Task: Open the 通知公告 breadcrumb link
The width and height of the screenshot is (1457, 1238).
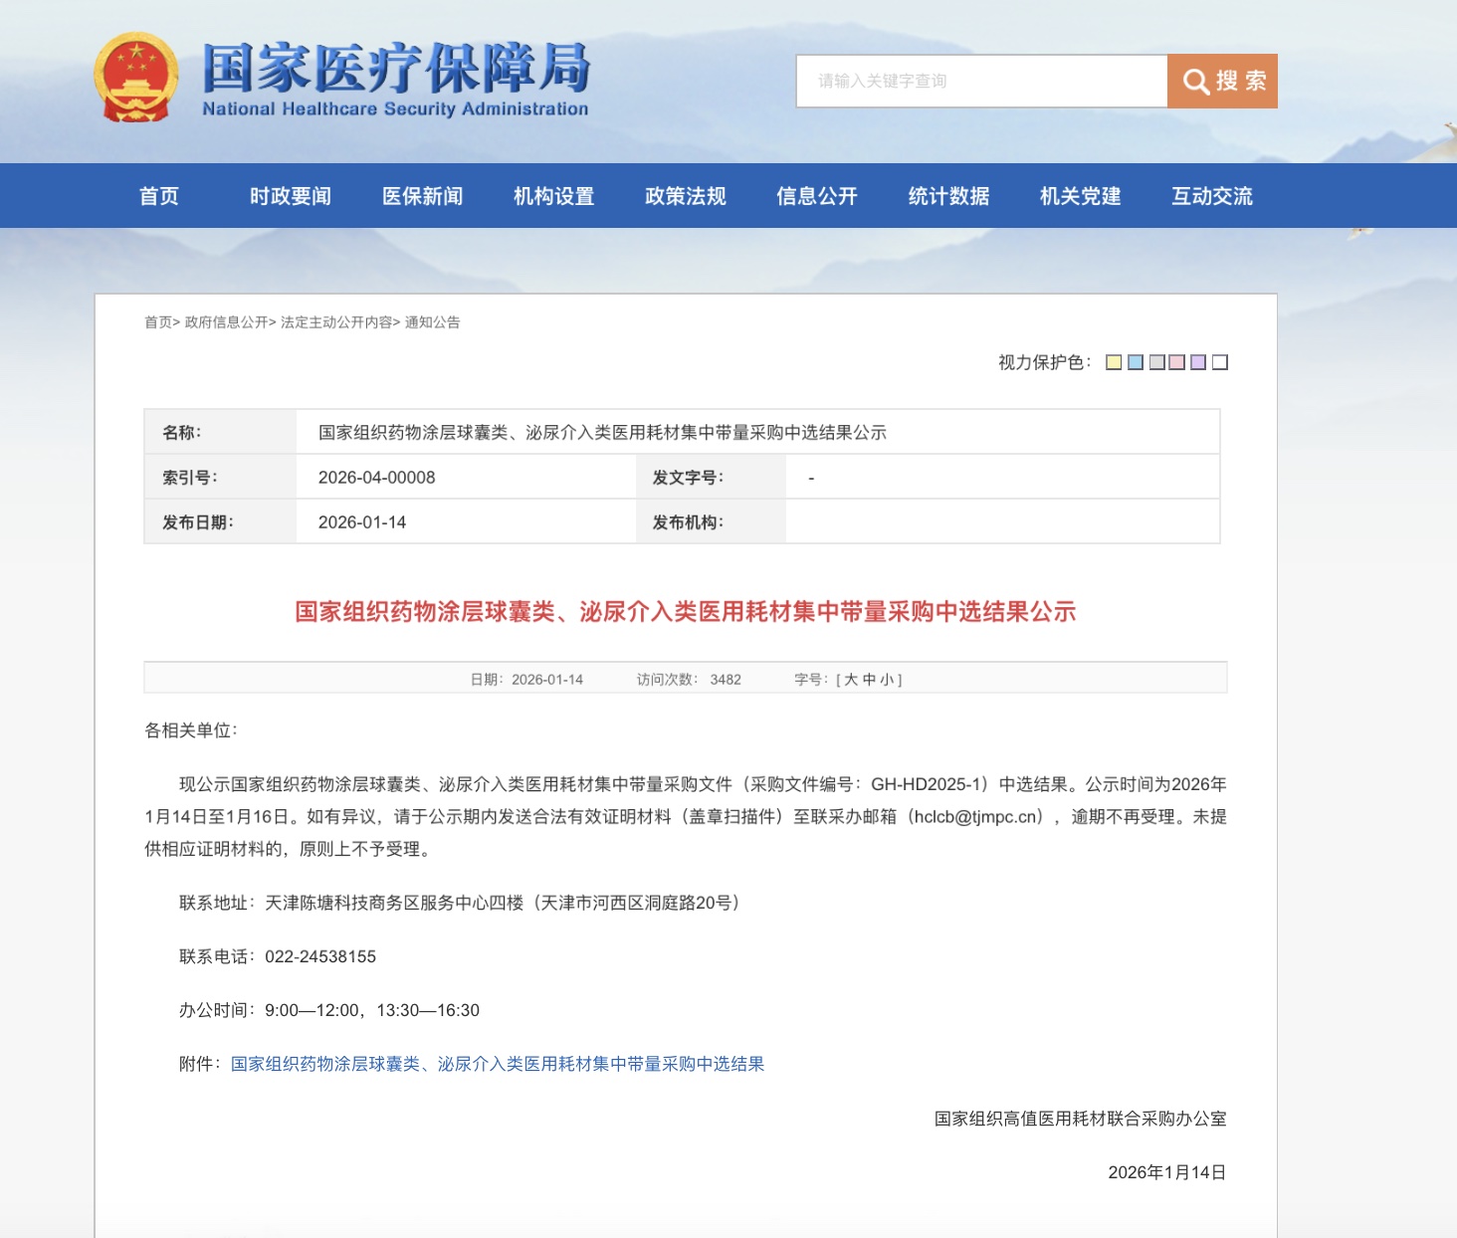Action: (x=435, y=321)
